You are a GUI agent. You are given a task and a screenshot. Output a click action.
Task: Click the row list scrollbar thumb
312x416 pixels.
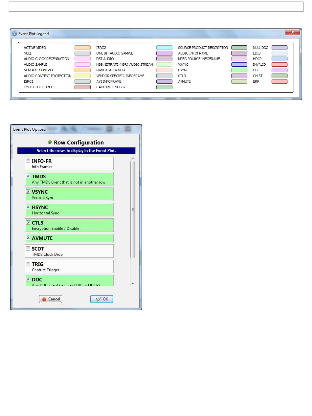click(x=133, y=209)
